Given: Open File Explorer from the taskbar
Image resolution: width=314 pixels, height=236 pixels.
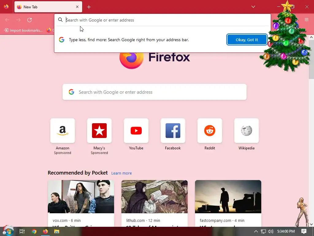Looking at the screenshot, I should click(57, 231).
